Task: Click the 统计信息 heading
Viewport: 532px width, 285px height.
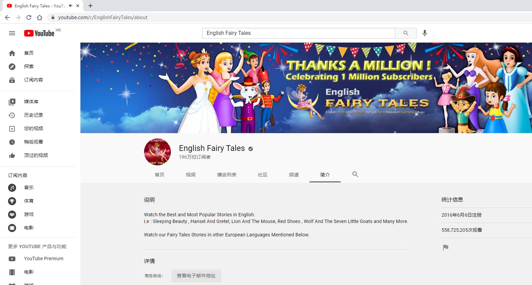Action: coord(452,199)
